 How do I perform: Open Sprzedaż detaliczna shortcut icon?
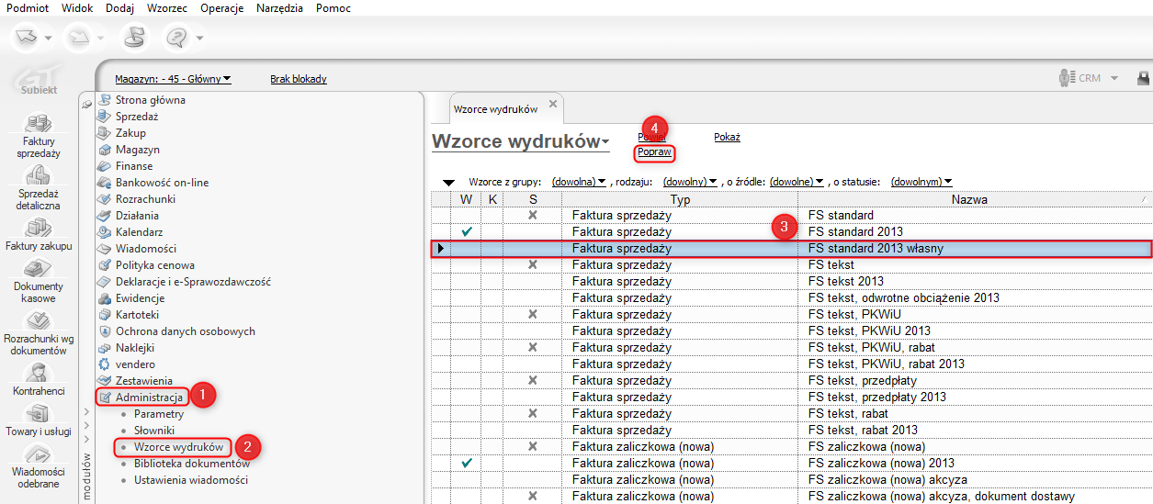(39, 175)
